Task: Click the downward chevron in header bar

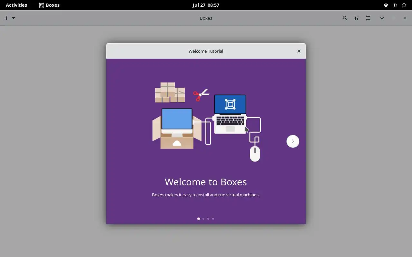Action: point(382,18)
